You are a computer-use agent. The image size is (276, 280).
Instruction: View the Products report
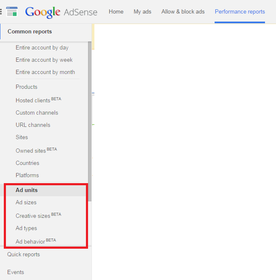click(26, 87)
